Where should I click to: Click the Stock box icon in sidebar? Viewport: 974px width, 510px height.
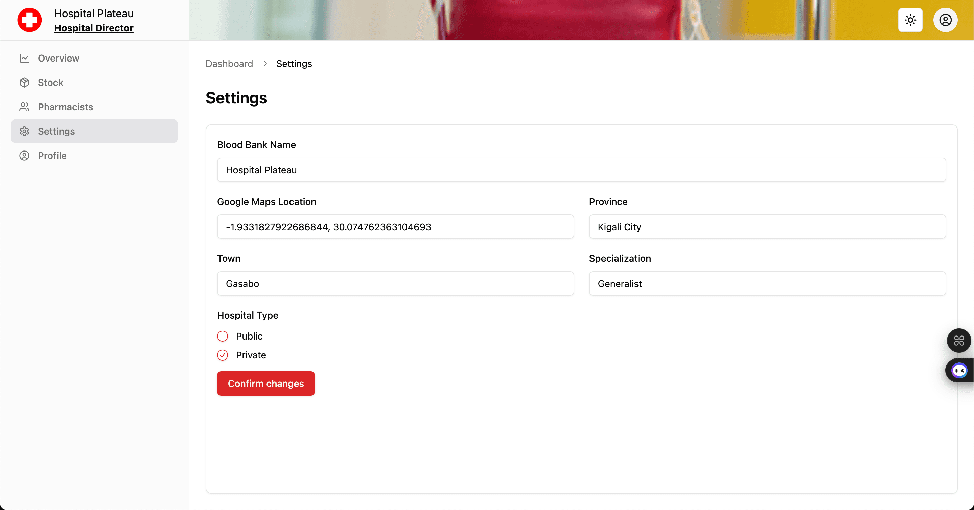[24, 83]
